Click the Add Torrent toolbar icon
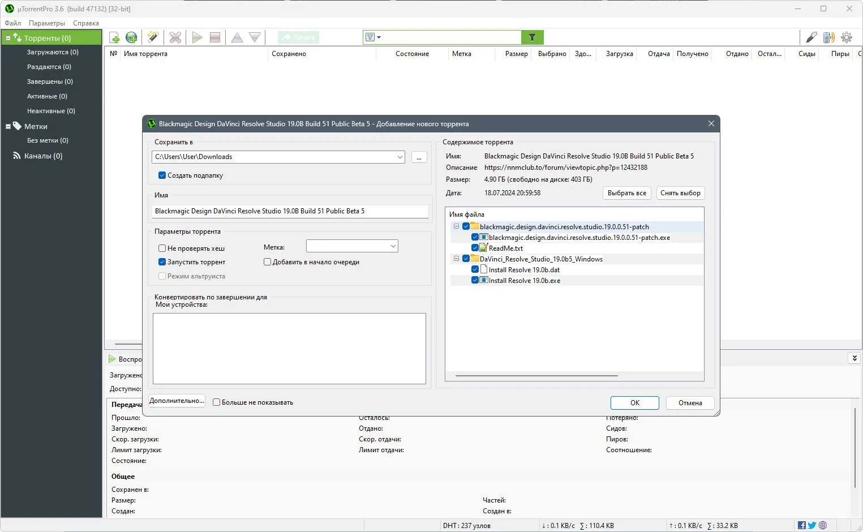863x532 pixels. (x=114, y=37)
